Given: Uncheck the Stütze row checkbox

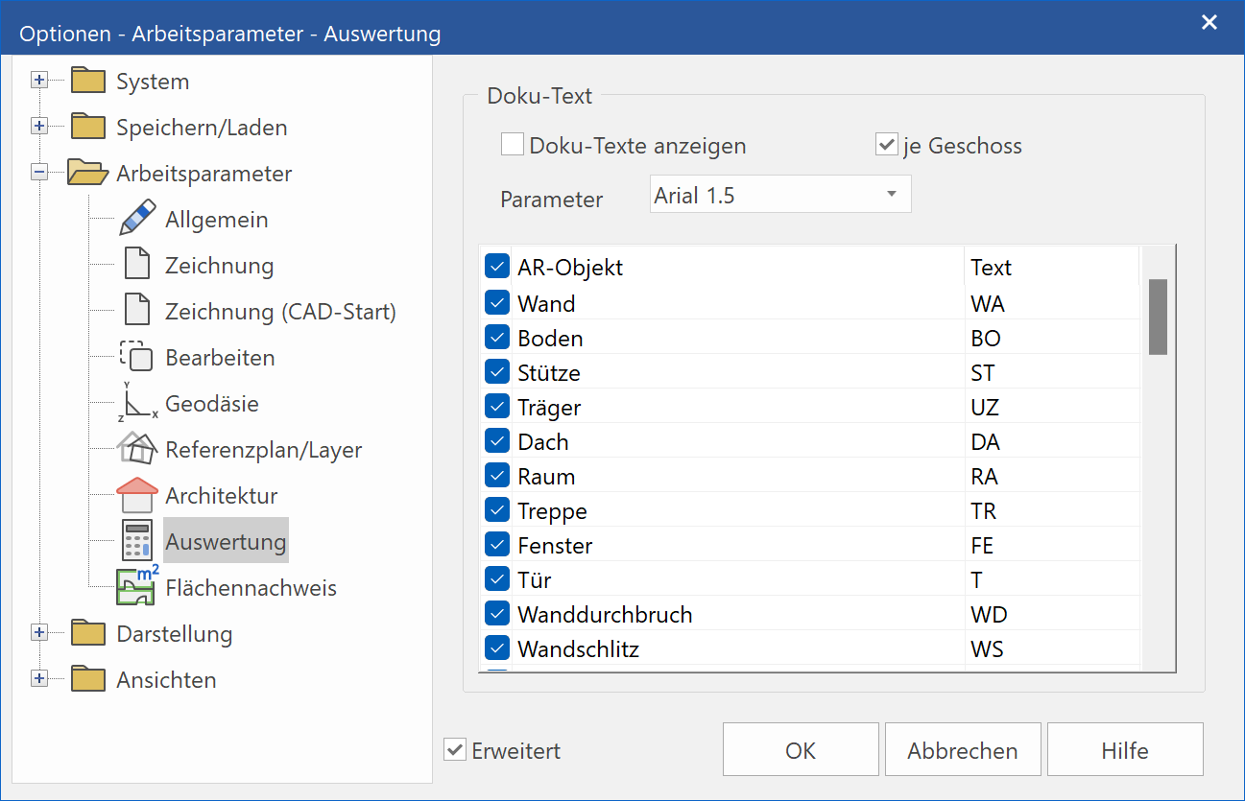Looking at the screenshot, I should click(x=497, y=372).
